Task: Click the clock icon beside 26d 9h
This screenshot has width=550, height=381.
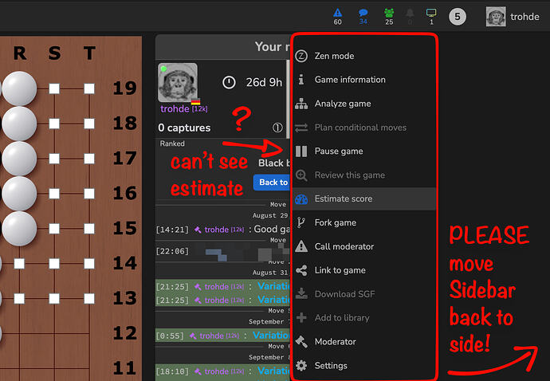Action: [229, 82]
